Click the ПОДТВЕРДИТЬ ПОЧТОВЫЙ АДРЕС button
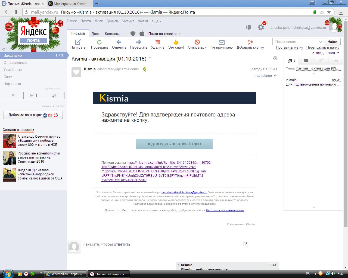The width and height of the screenshot is (348, 278). click(174, 144)
